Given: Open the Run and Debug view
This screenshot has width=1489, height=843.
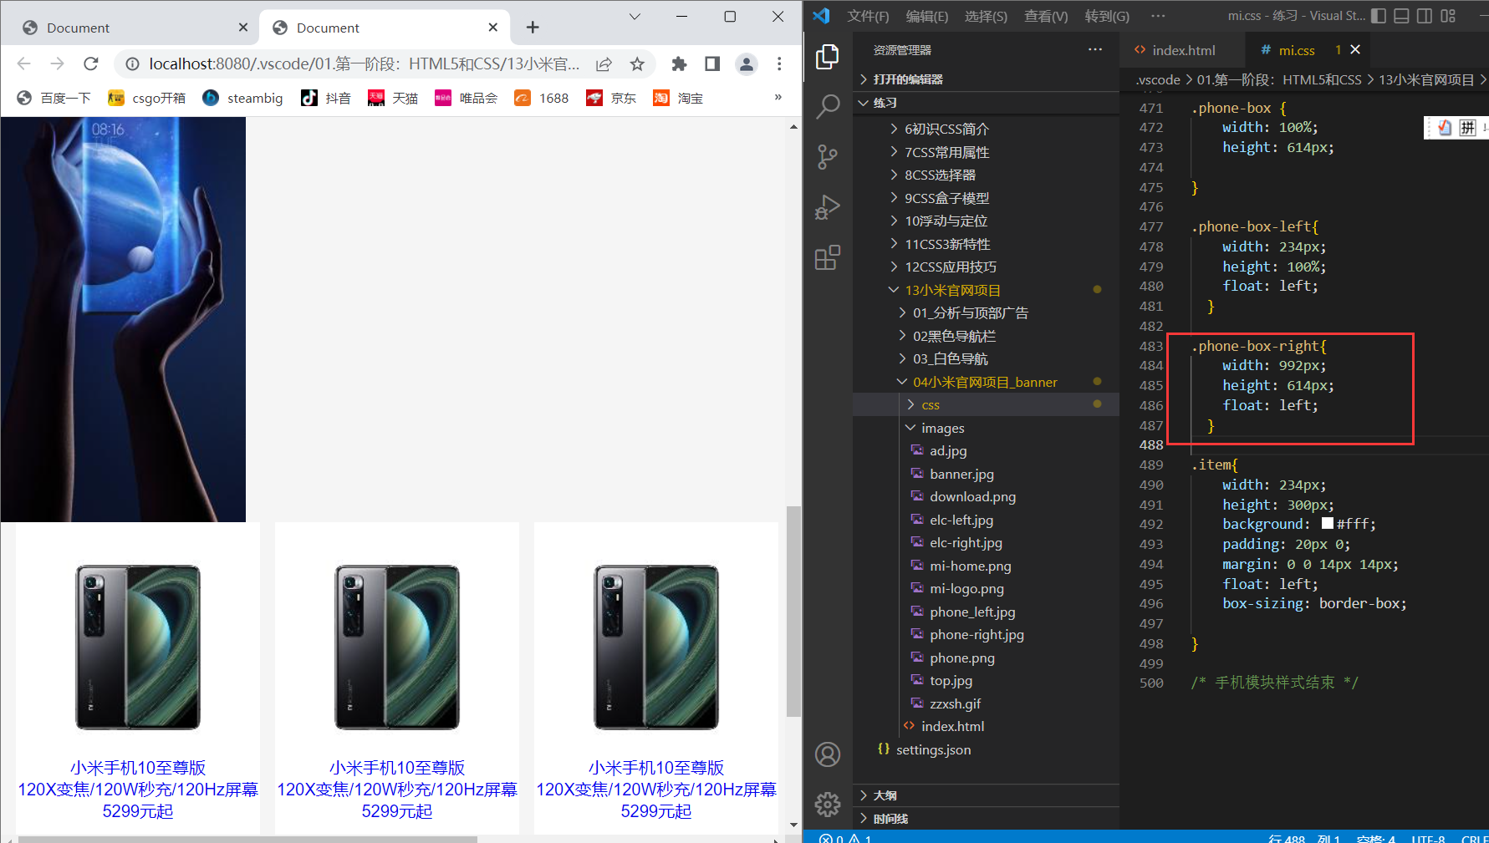Looking at the screenshot, I should [828, 206].
